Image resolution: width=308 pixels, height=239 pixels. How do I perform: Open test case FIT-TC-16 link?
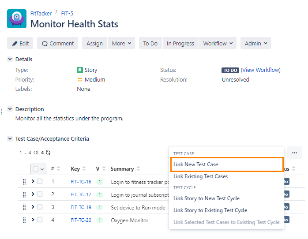coord(81,182)
